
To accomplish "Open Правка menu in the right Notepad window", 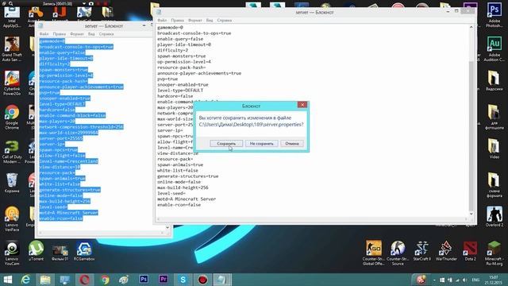I will pos(177,20).
